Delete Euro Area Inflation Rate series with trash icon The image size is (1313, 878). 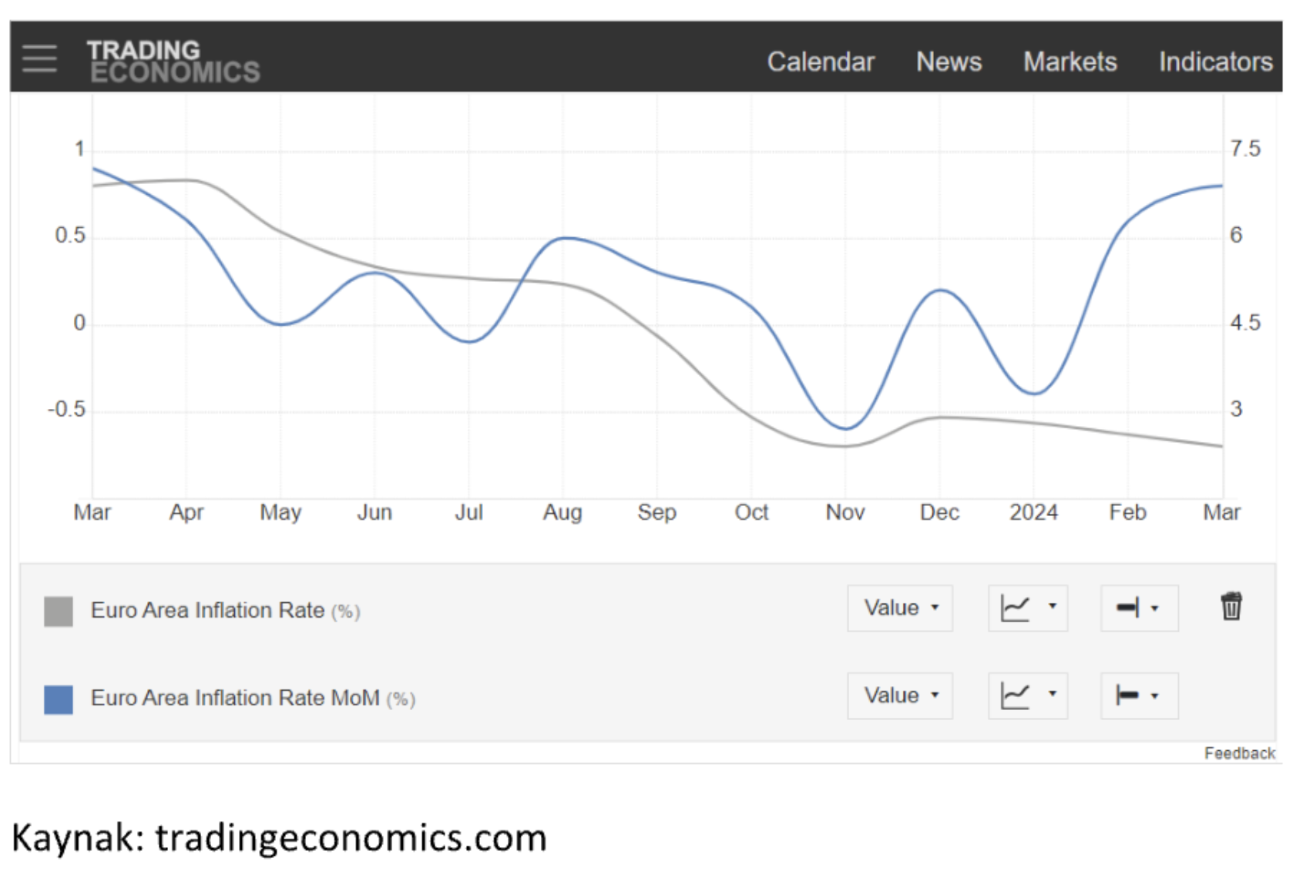point(1231,606)
